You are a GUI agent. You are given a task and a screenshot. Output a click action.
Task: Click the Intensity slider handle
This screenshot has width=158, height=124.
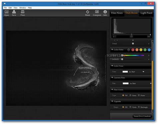[x=122, y=59]
